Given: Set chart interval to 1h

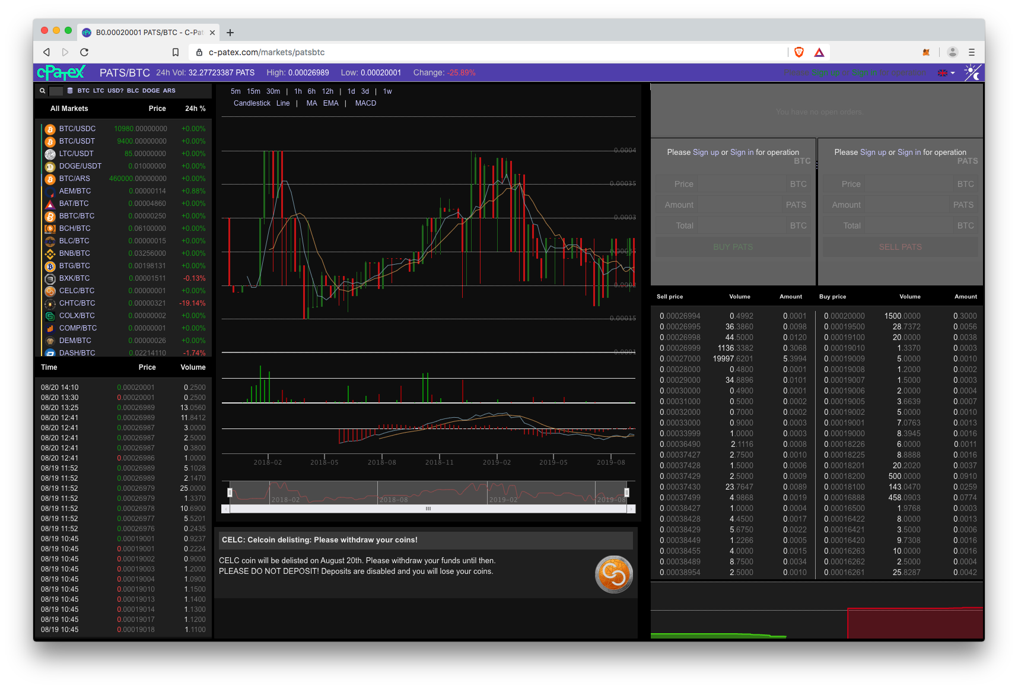Looking at the screenshot, I should 298,91.
